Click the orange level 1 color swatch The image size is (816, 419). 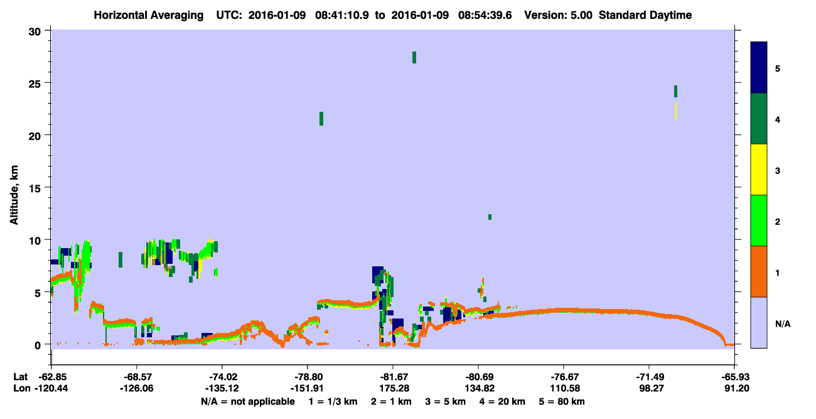[759, 271]
